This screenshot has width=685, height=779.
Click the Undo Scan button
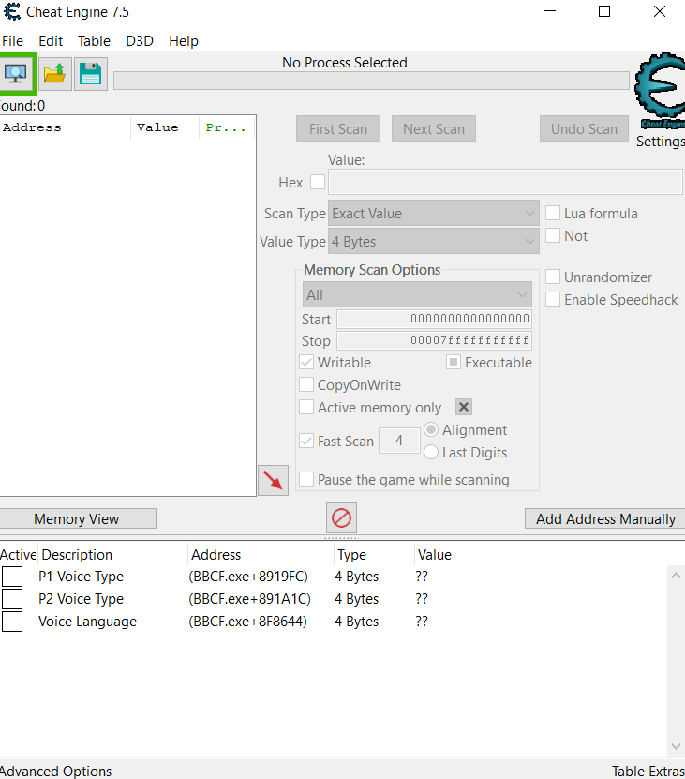pyautogui.click(x=584, y=128)
